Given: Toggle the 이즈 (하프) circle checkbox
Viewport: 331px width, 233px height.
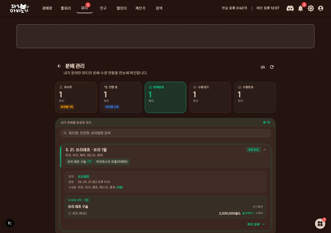Looking at the screenshot, I should pos(70,213).
